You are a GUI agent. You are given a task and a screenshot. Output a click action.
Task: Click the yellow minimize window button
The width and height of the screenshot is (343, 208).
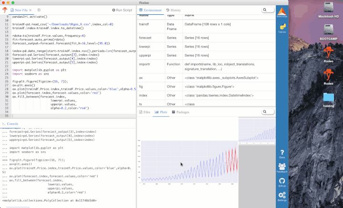tap(8, 3)
